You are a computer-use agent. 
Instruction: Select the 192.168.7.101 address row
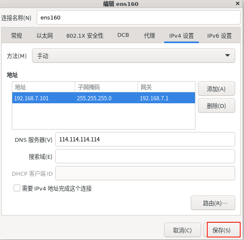click(x=103, y=98)
